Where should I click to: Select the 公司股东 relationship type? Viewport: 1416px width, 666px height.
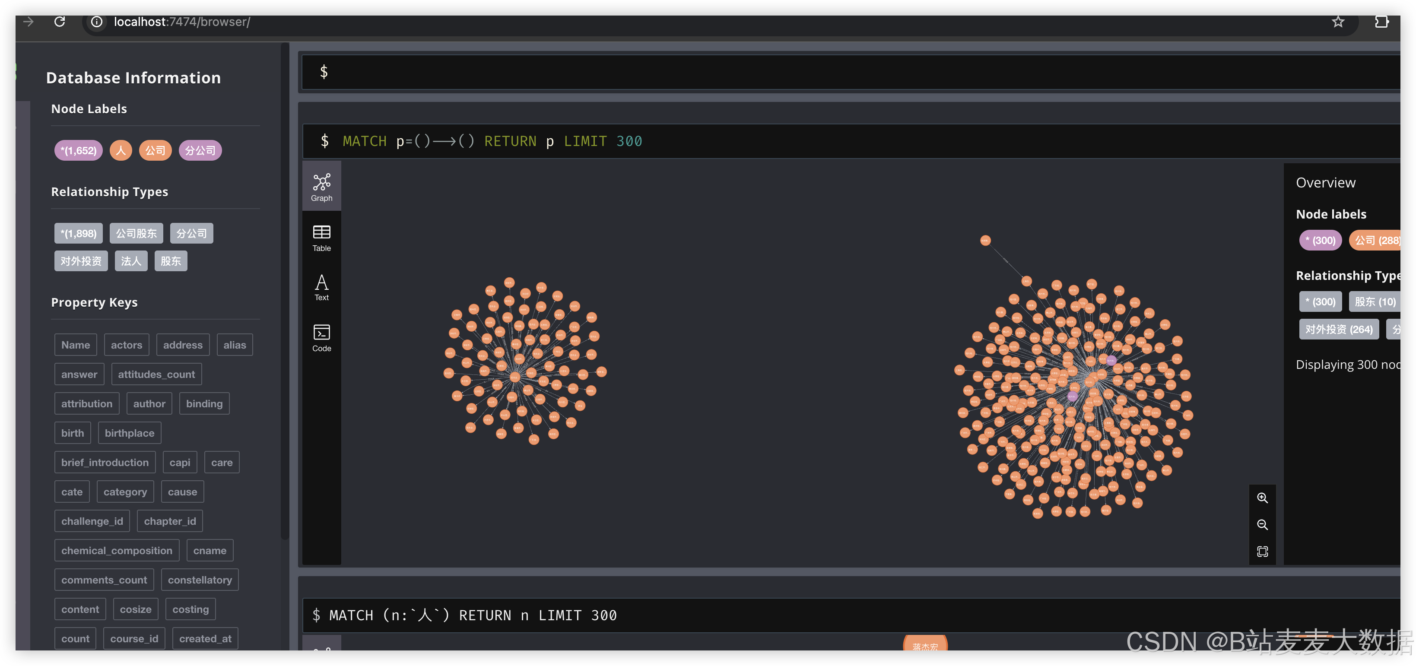(x=137, y=234)
